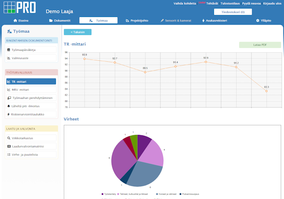Viewport: 284px width, 199px height.
Task: Open the Dokumentit tab
Action: point(60,21)
